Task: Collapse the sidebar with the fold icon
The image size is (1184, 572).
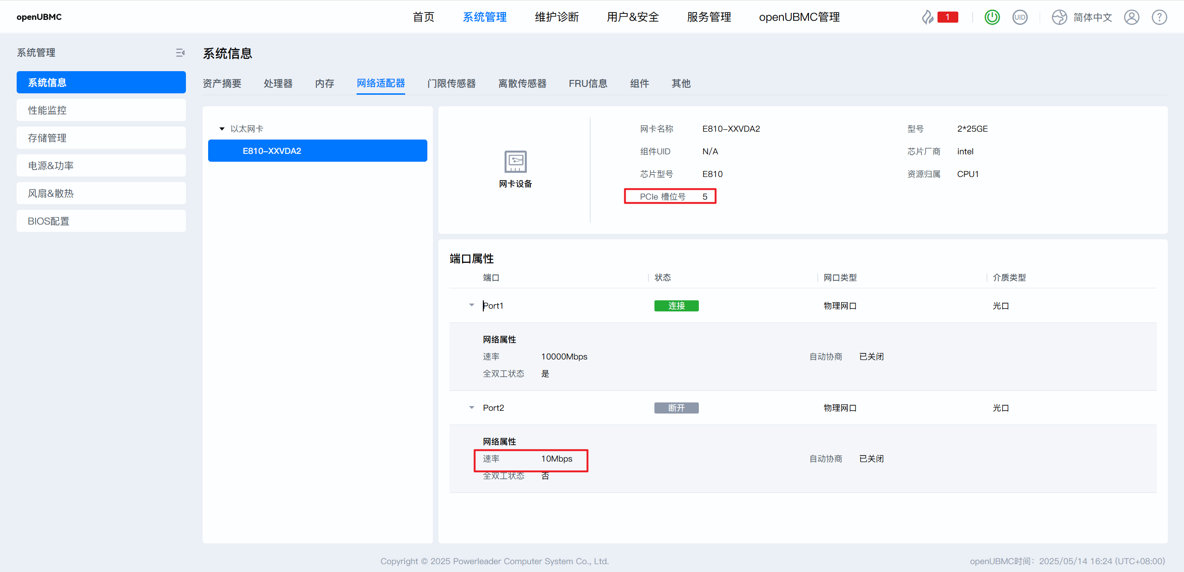Action: [x=180, y=53]
